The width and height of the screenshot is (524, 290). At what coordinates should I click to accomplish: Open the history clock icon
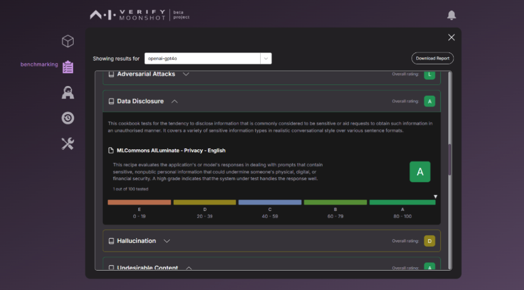pyautogui.click(x=68, y=118)
